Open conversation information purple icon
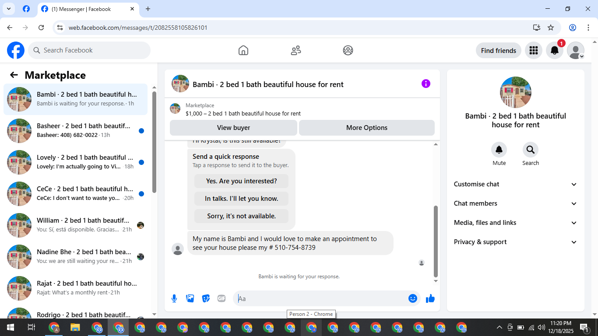Viewport: 598px width, 336px height. pos(426,84)
